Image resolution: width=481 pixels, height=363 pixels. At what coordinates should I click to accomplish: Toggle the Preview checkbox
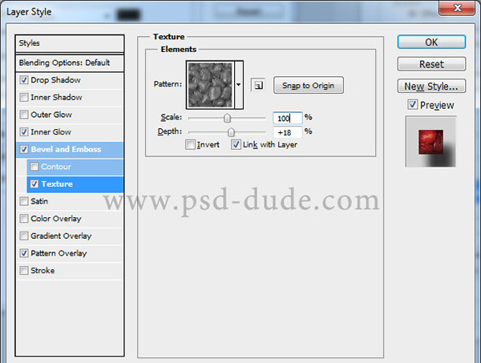412,104
